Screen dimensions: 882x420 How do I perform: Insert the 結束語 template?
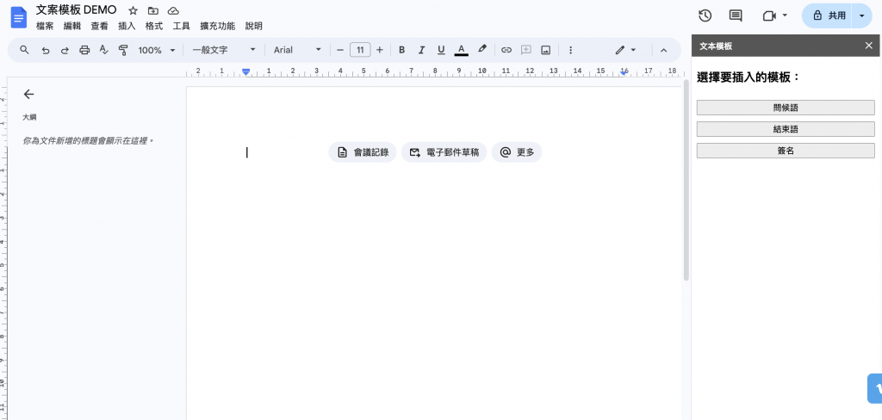(786, 129)
